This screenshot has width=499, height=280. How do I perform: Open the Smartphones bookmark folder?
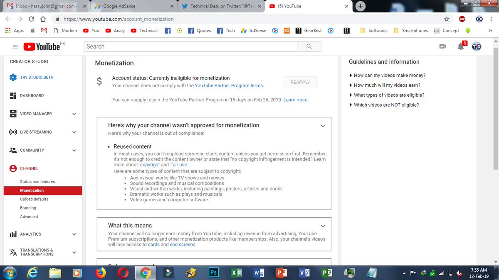[x=410, y=31]
